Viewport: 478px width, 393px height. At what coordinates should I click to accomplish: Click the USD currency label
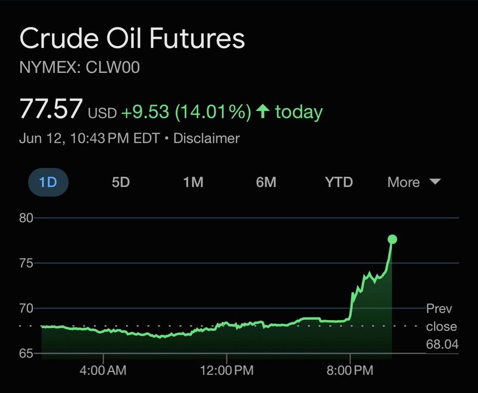click(x=102, y=112)
